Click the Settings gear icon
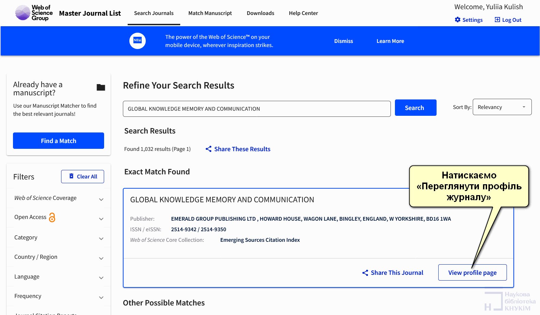This screenshot has height=315, width=540. click(457, 20)
